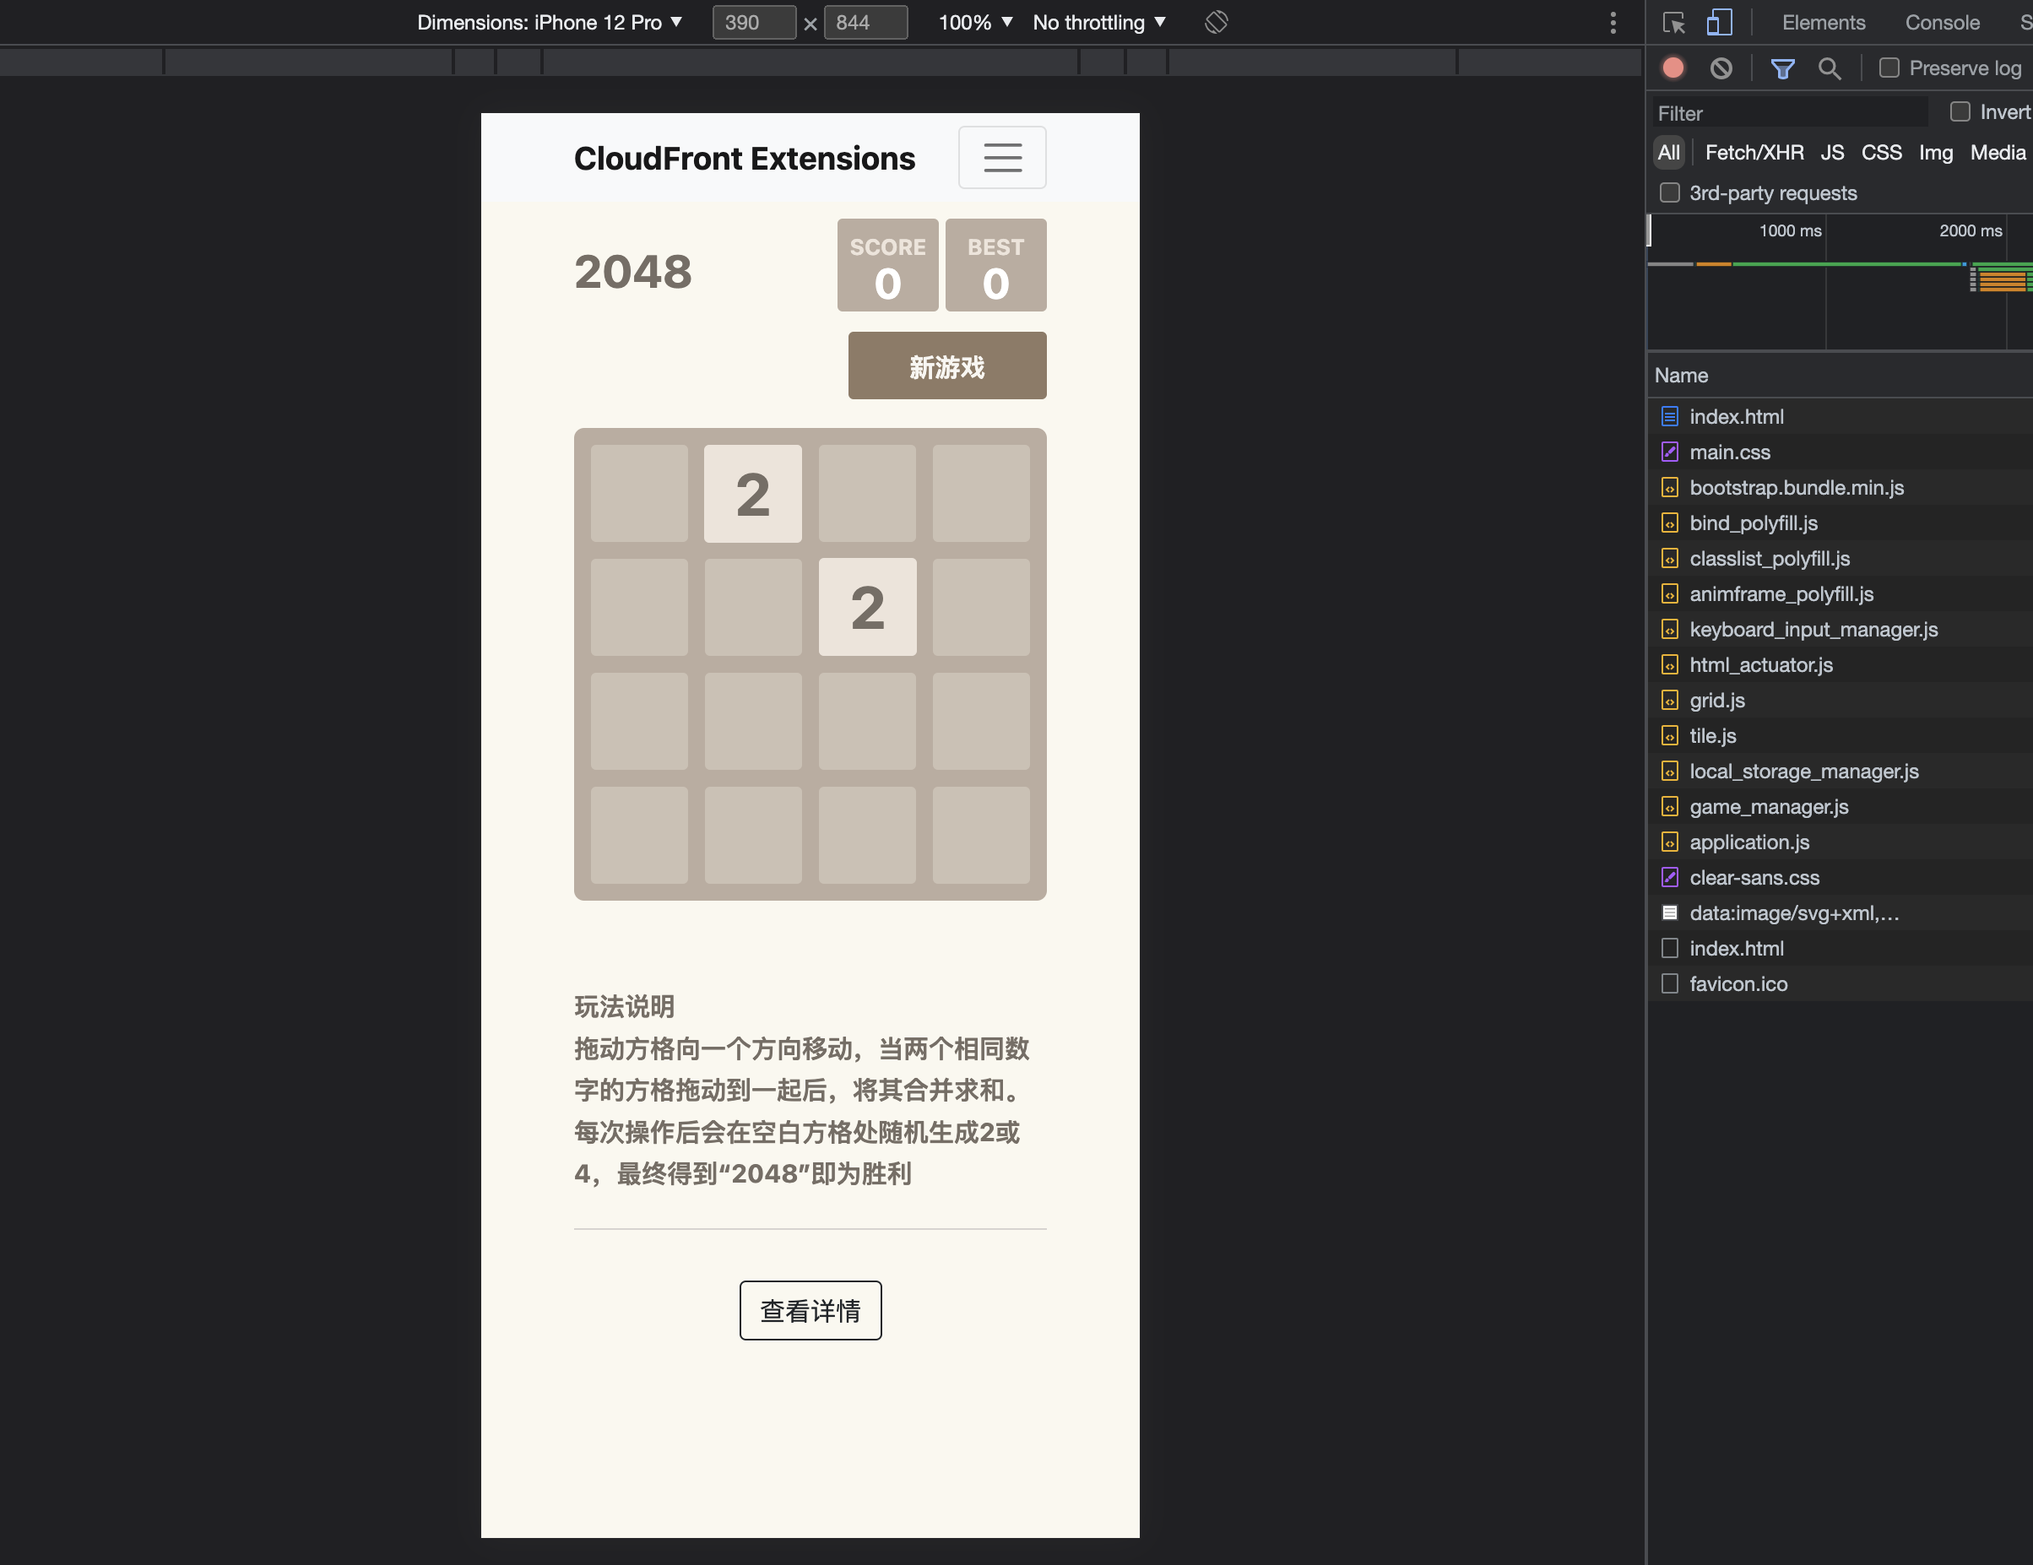Select the blank file icon beside favicon.ico
The width and height of the screenshot is (2033, 1565).
1670,983
